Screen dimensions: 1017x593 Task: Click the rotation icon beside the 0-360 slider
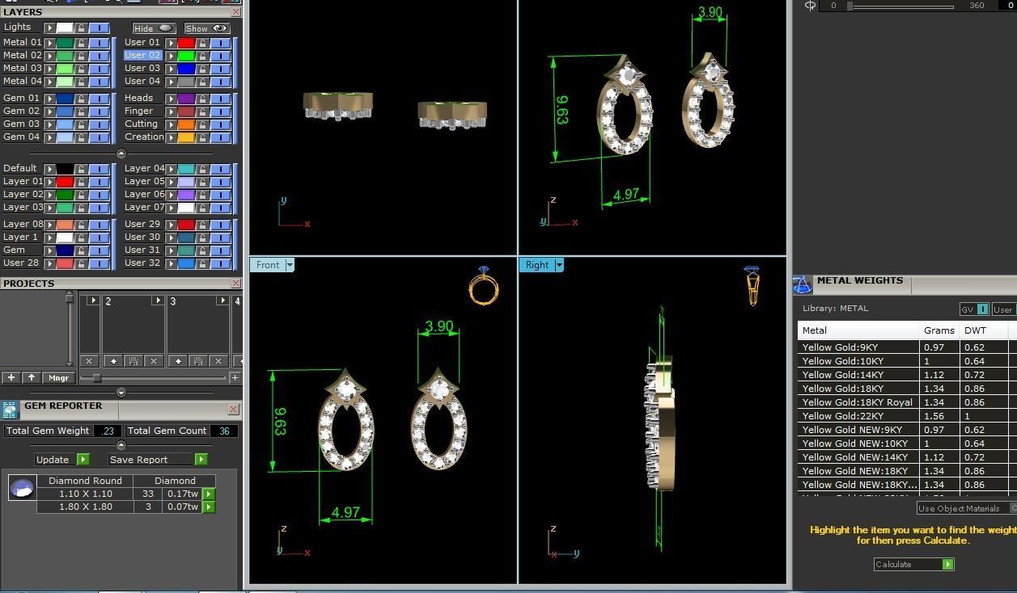(810, 6)
